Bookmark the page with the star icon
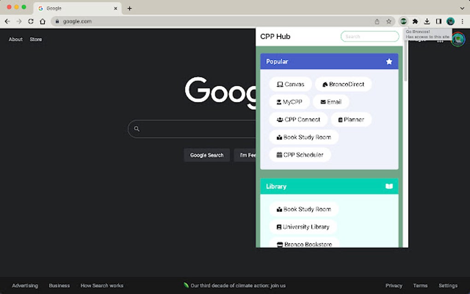Image resolution: width=470 pixels, height=294 pixels. click(388, 21)
